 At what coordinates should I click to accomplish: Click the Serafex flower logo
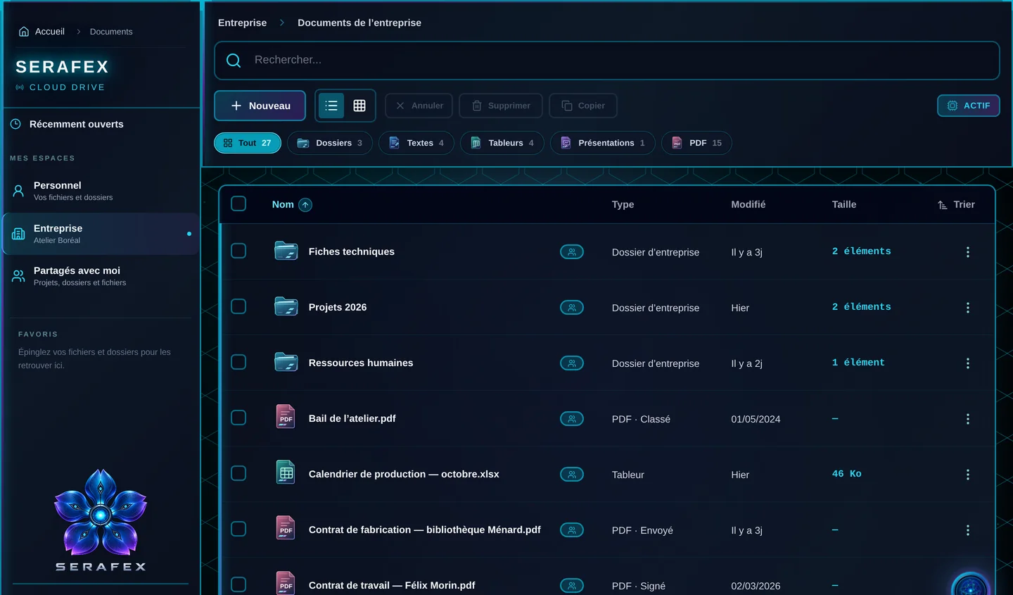(101, 513)
